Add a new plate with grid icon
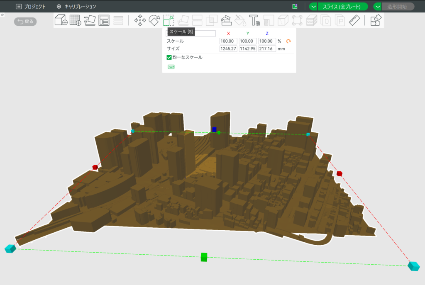Image resolution: width=425 pixels, height=285 pixels. pyautogui.click(x=75, y=20)
